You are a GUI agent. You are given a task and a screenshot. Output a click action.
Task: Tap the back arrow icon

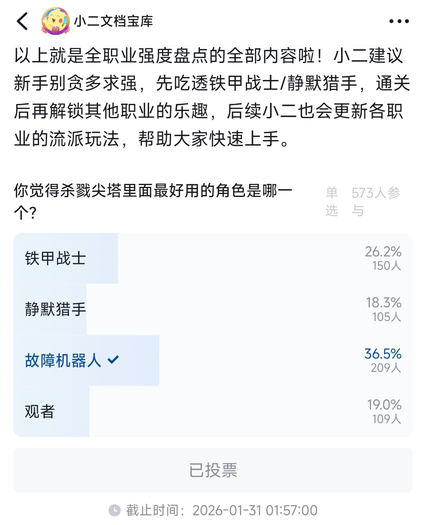[x=22, y=21]
